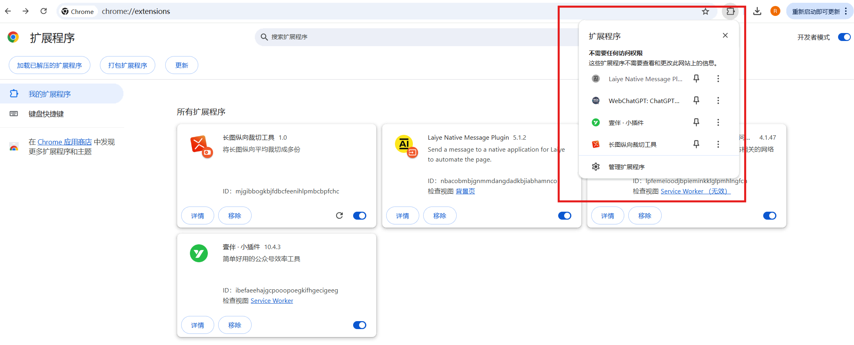This screenshot has height=345, width=854.
Task: Disable the 壹伴 · 小插件 card toggle
Action: [x=360, y=325]
